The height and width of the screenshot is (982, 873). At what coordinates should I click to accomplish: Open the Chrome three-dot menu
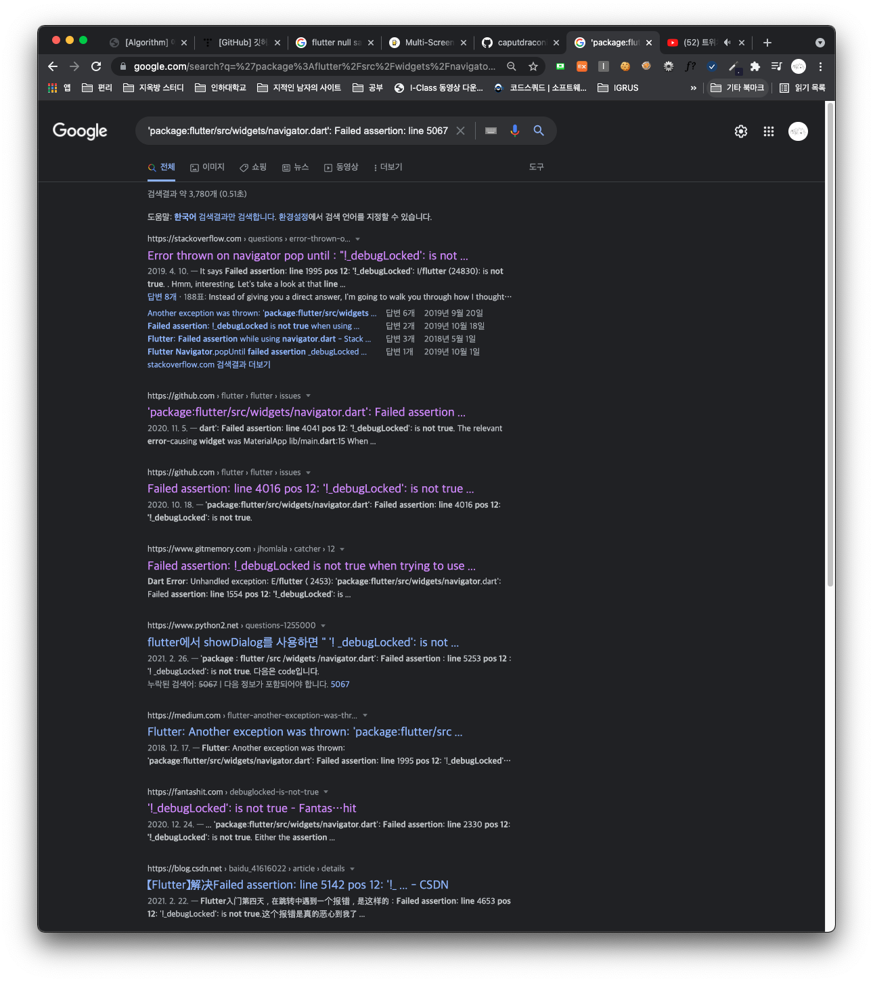[820, 66]
